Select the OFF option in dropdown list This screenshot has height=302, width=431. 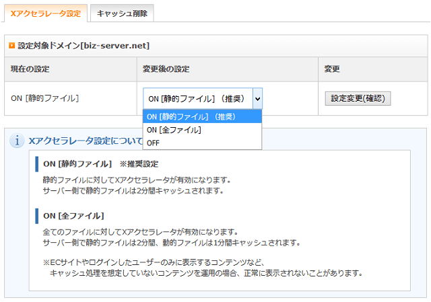[x=202, y=143]
